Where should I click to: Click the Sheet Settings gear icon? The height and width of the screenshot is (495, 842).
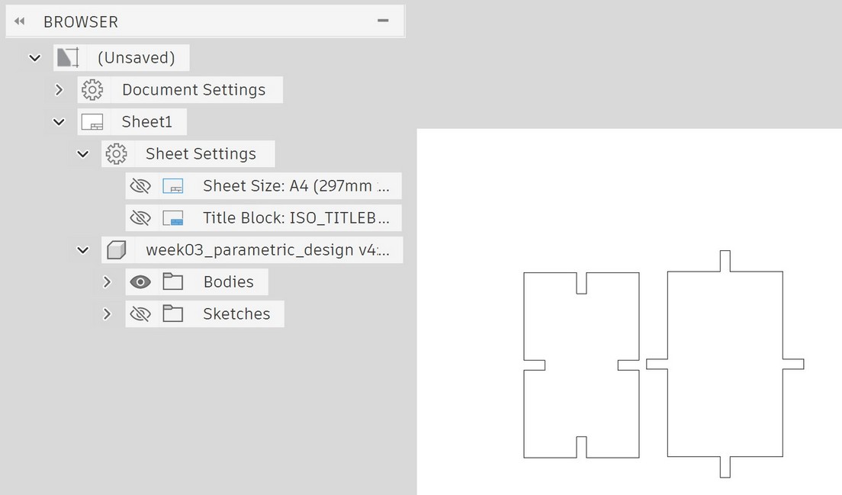click(x=116, y=154)
